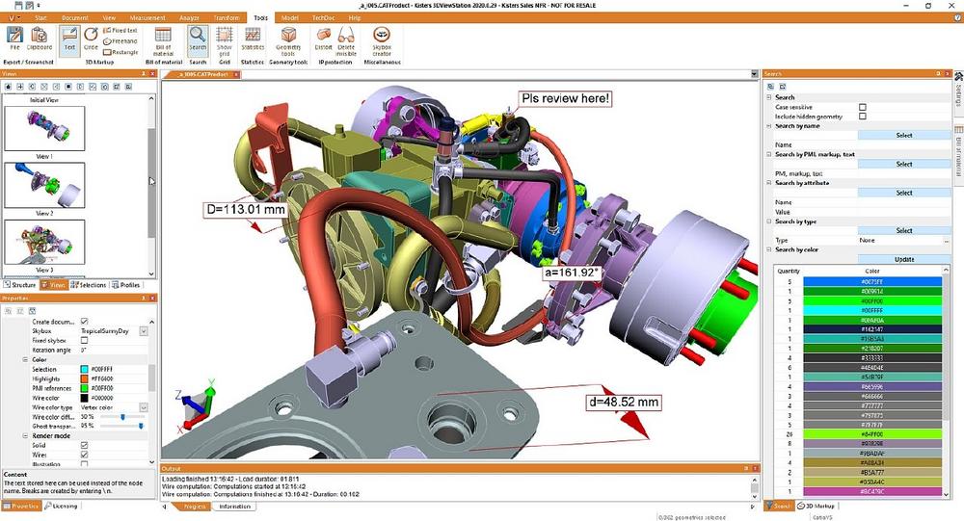Click first icon in Search panel toolbar
964x521 pixels.
coord(771,87)
